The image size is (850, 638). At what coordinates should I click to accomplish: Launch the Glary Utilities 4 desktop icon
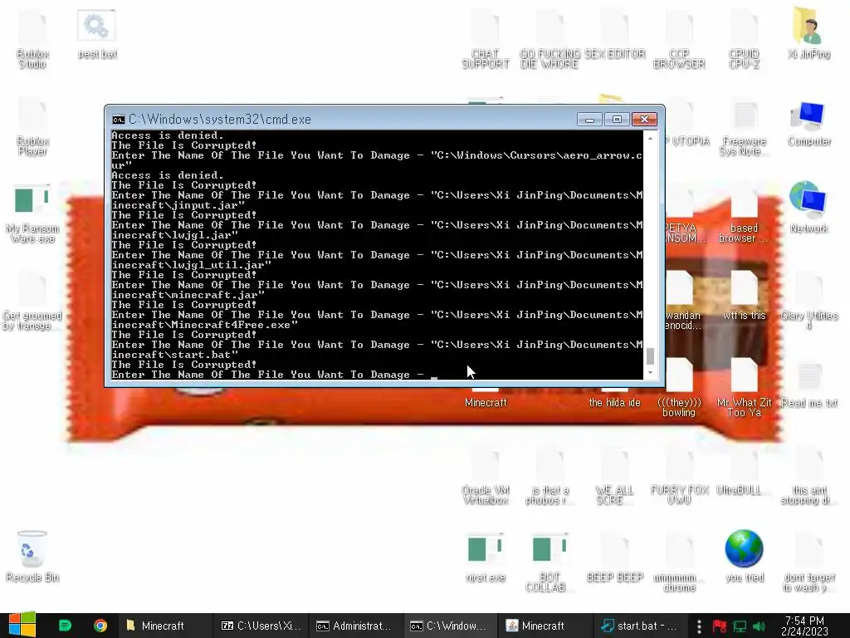point(808,301)
